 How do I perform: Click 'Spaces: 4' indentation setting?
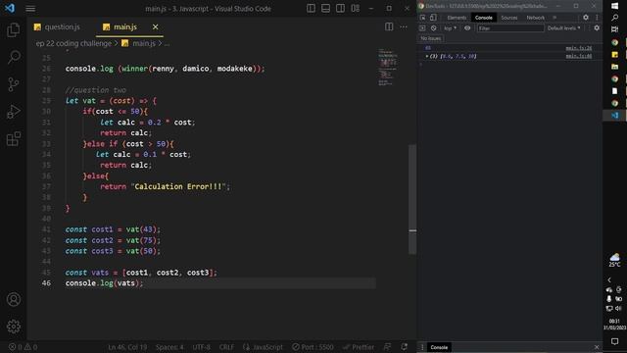point(169,347)
